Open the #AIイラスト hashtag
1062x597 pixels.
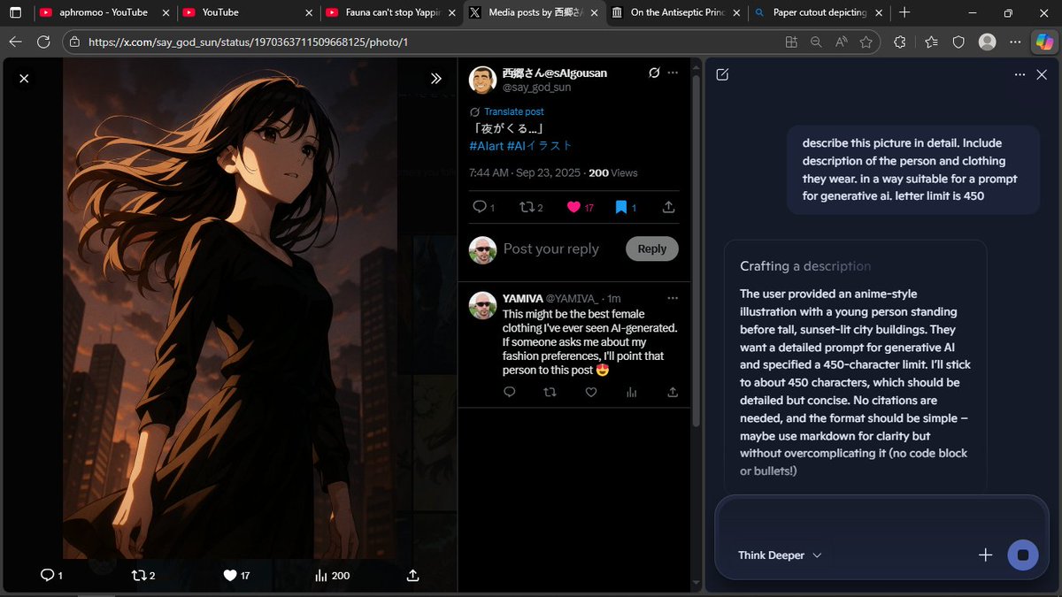pyautogui.click(x=540, y=145)
